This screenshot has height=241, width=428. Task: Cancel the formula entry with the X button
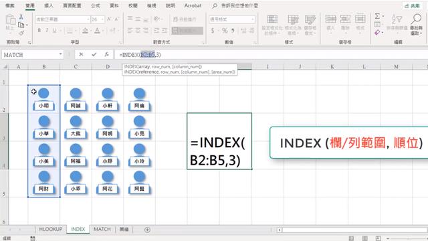[x=81, y=55]
